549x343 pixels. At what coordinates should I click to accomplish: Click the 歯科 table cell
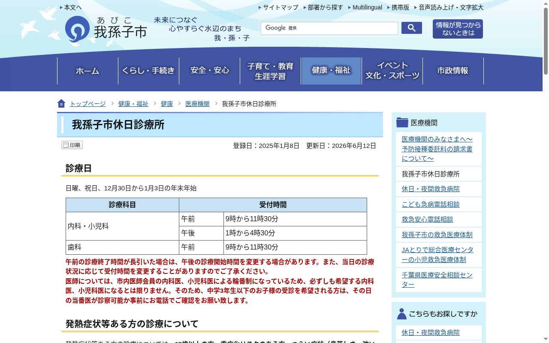pos(122,247)
